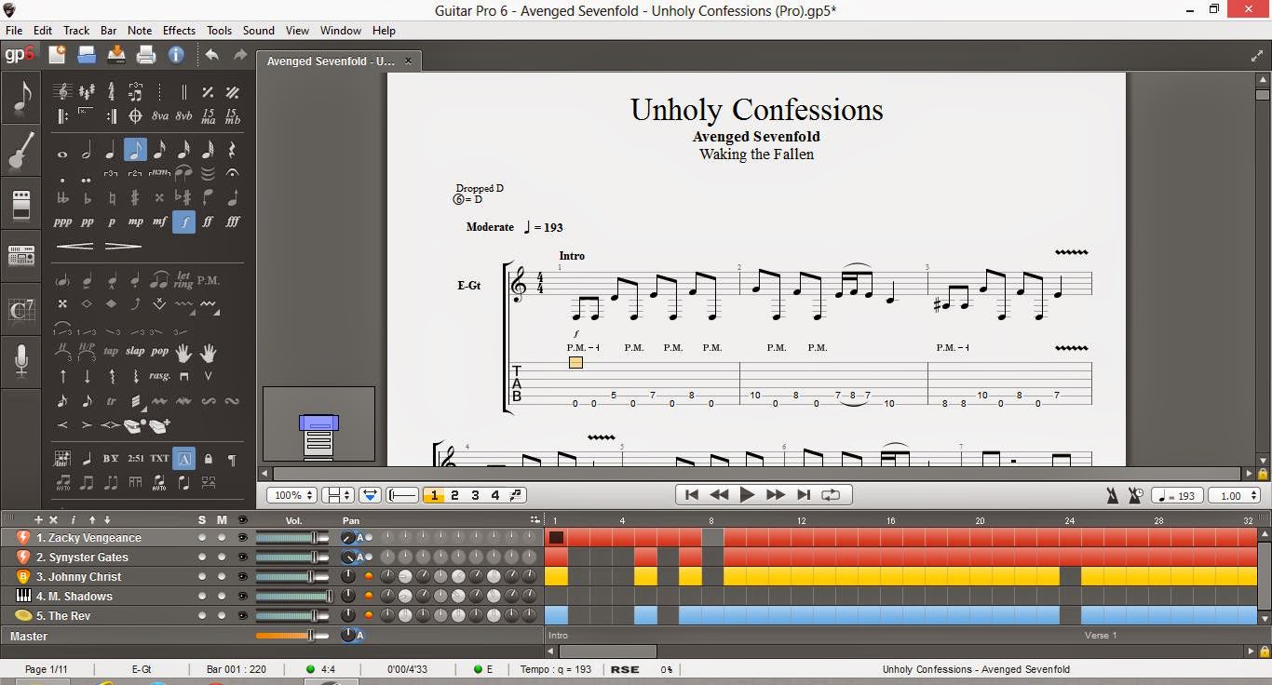This screenshot has height=685, width=1272.
Task: Open the track panel options icon beside Pan
Action: point(535,519)
